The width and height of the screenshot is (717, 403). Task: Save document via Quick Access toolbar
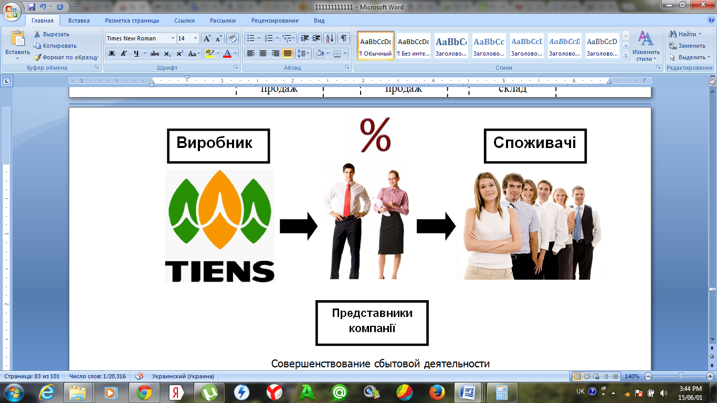click(x=31, y=7)
